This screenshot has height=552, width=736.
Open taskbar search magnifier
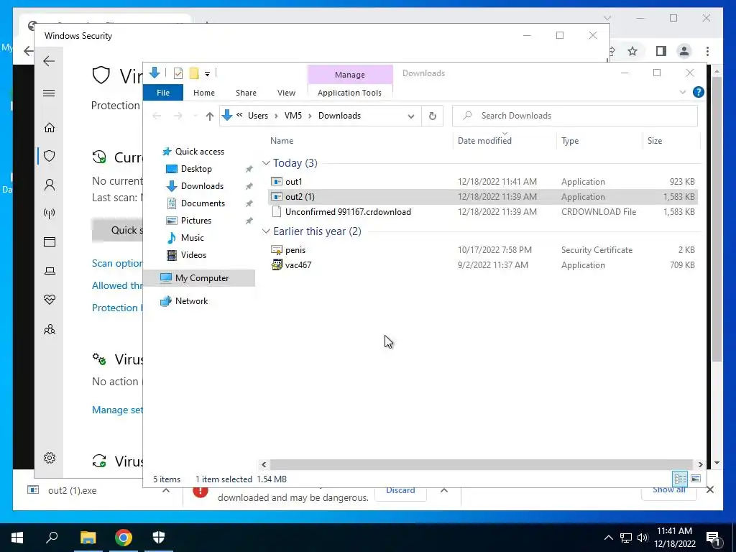52,538
